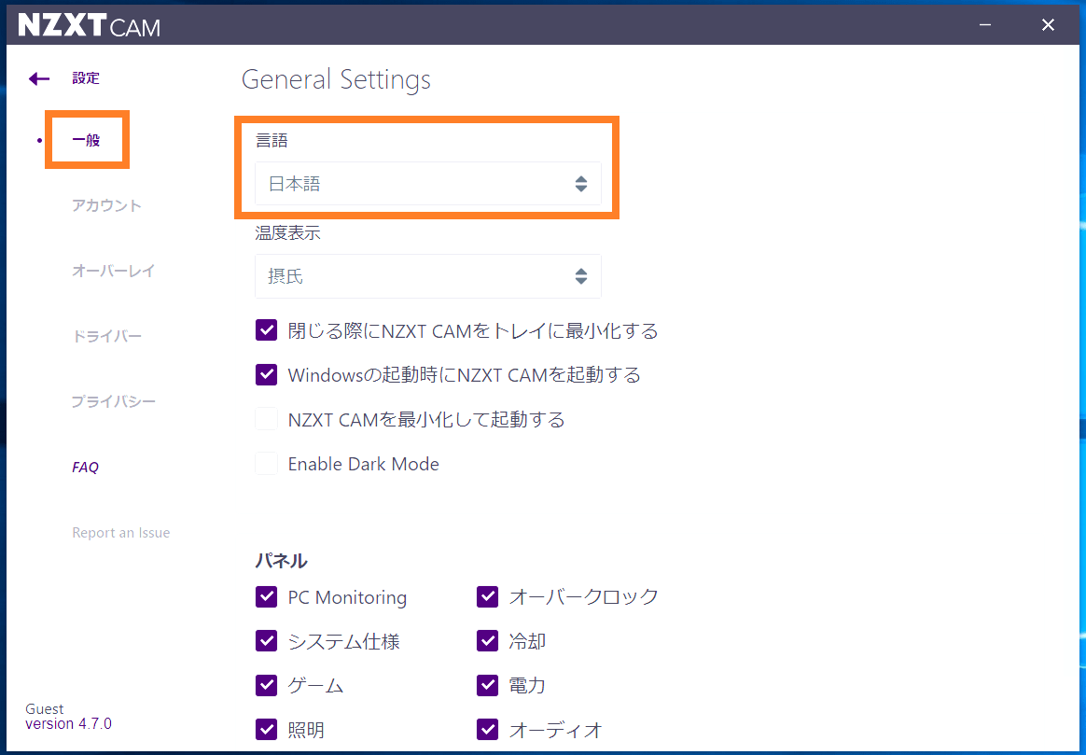The image size is (1086, 755).
Task: Minimize the NZXT CAM window
Action: pyautogui.click(x=985, y=25)
